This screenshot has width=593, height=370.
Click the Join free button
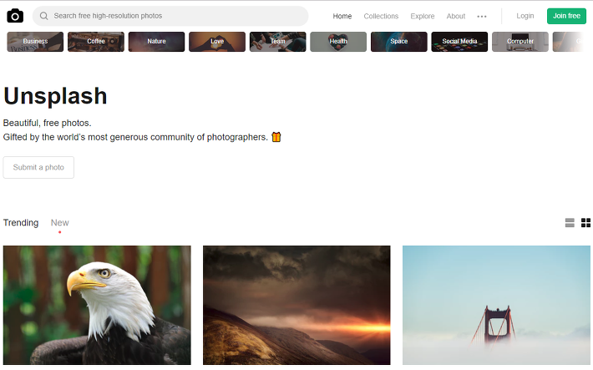(x=566, y=16)
